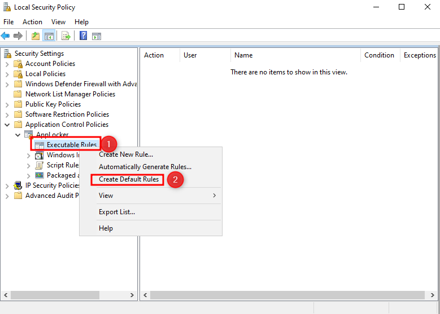Viewport: 440px width, 314px height.
Task: Click the Public Key Policies folder icon
Action: [x=18, y=104]
